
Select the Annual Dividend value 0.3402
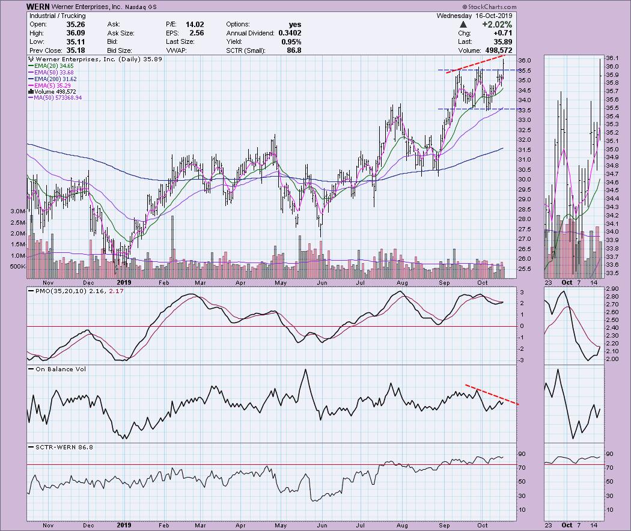pos(289,33)
